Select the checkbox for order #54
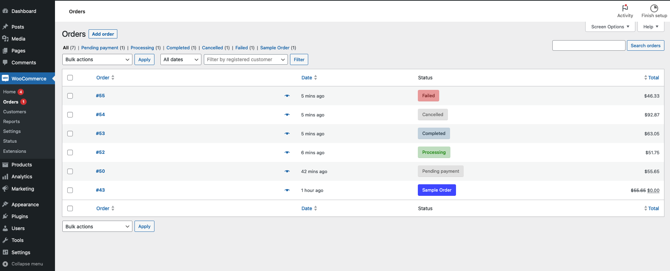This screenshot has height=271, width=670. pos(70,115)
